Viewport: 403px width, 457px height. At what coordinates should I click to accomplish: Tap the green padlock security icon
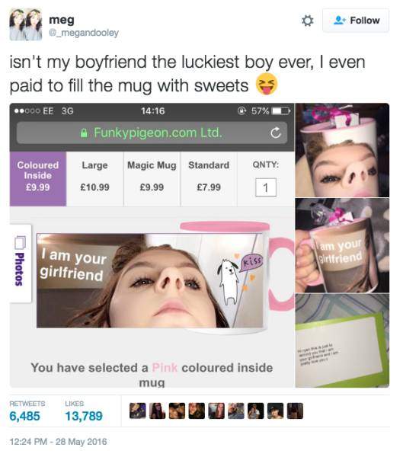point(84,133)
